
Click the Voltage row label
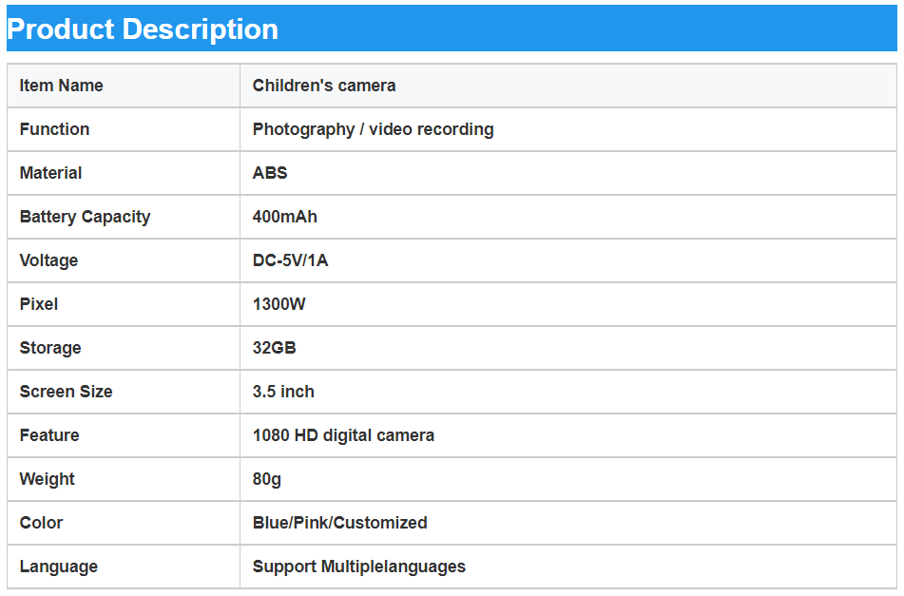[x=48, y=260]
